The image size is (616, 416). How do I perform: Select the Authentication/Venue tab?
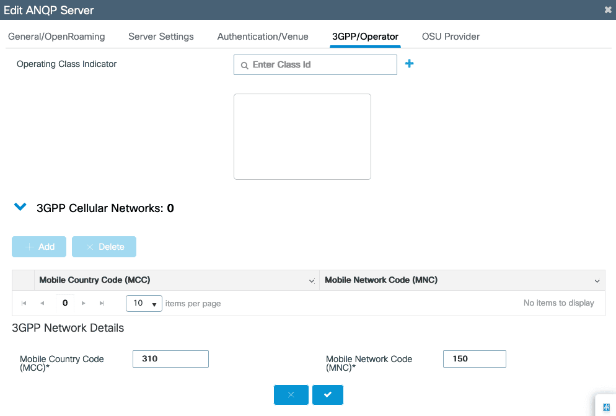click(x=263, y=37)
